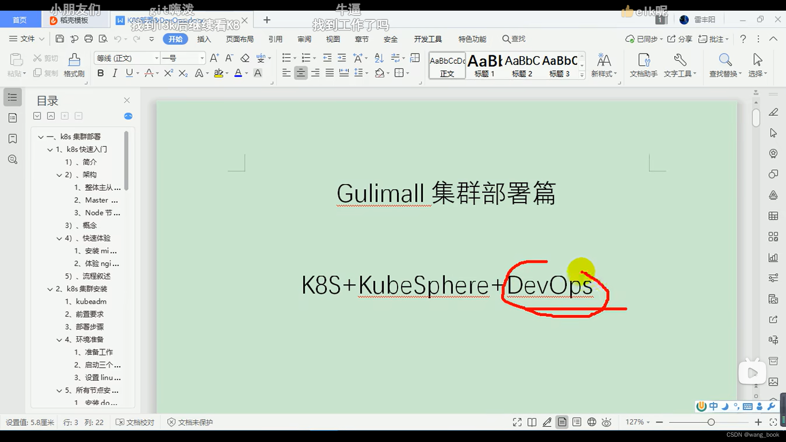The height and width of the screenshot is (442, 786).
Task: Open a new document tab with the plus
Action: tap(267, 20)
